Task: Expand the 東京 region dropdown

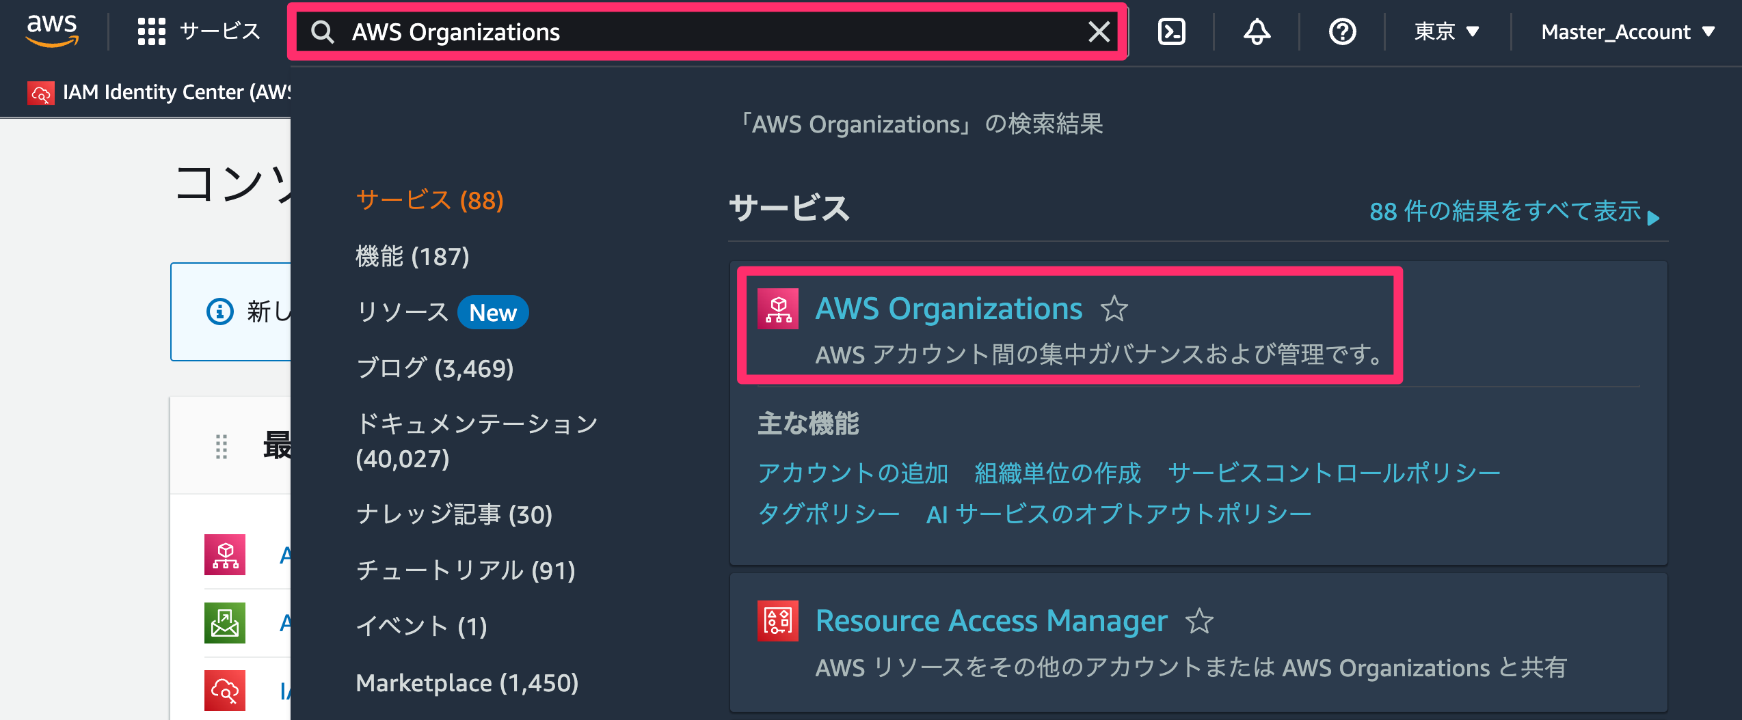Action: tap(1447, 31)
